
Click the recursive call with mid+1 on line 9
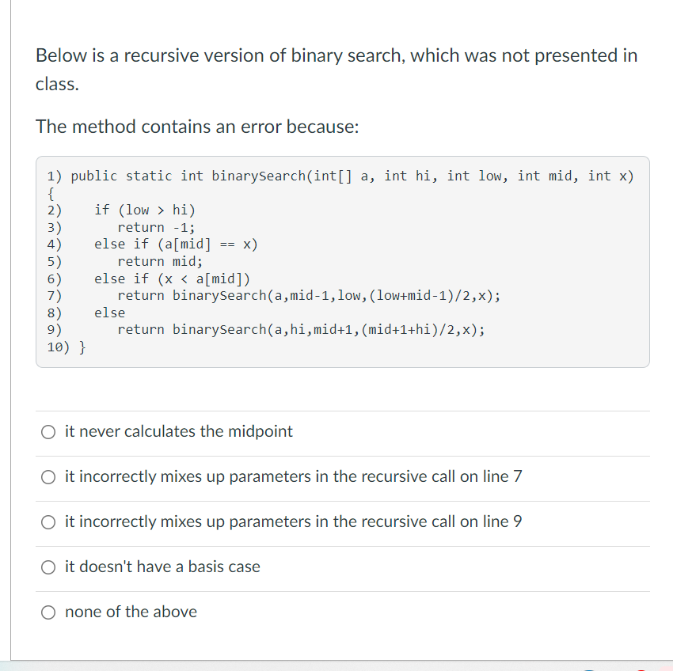coord(302,329)
